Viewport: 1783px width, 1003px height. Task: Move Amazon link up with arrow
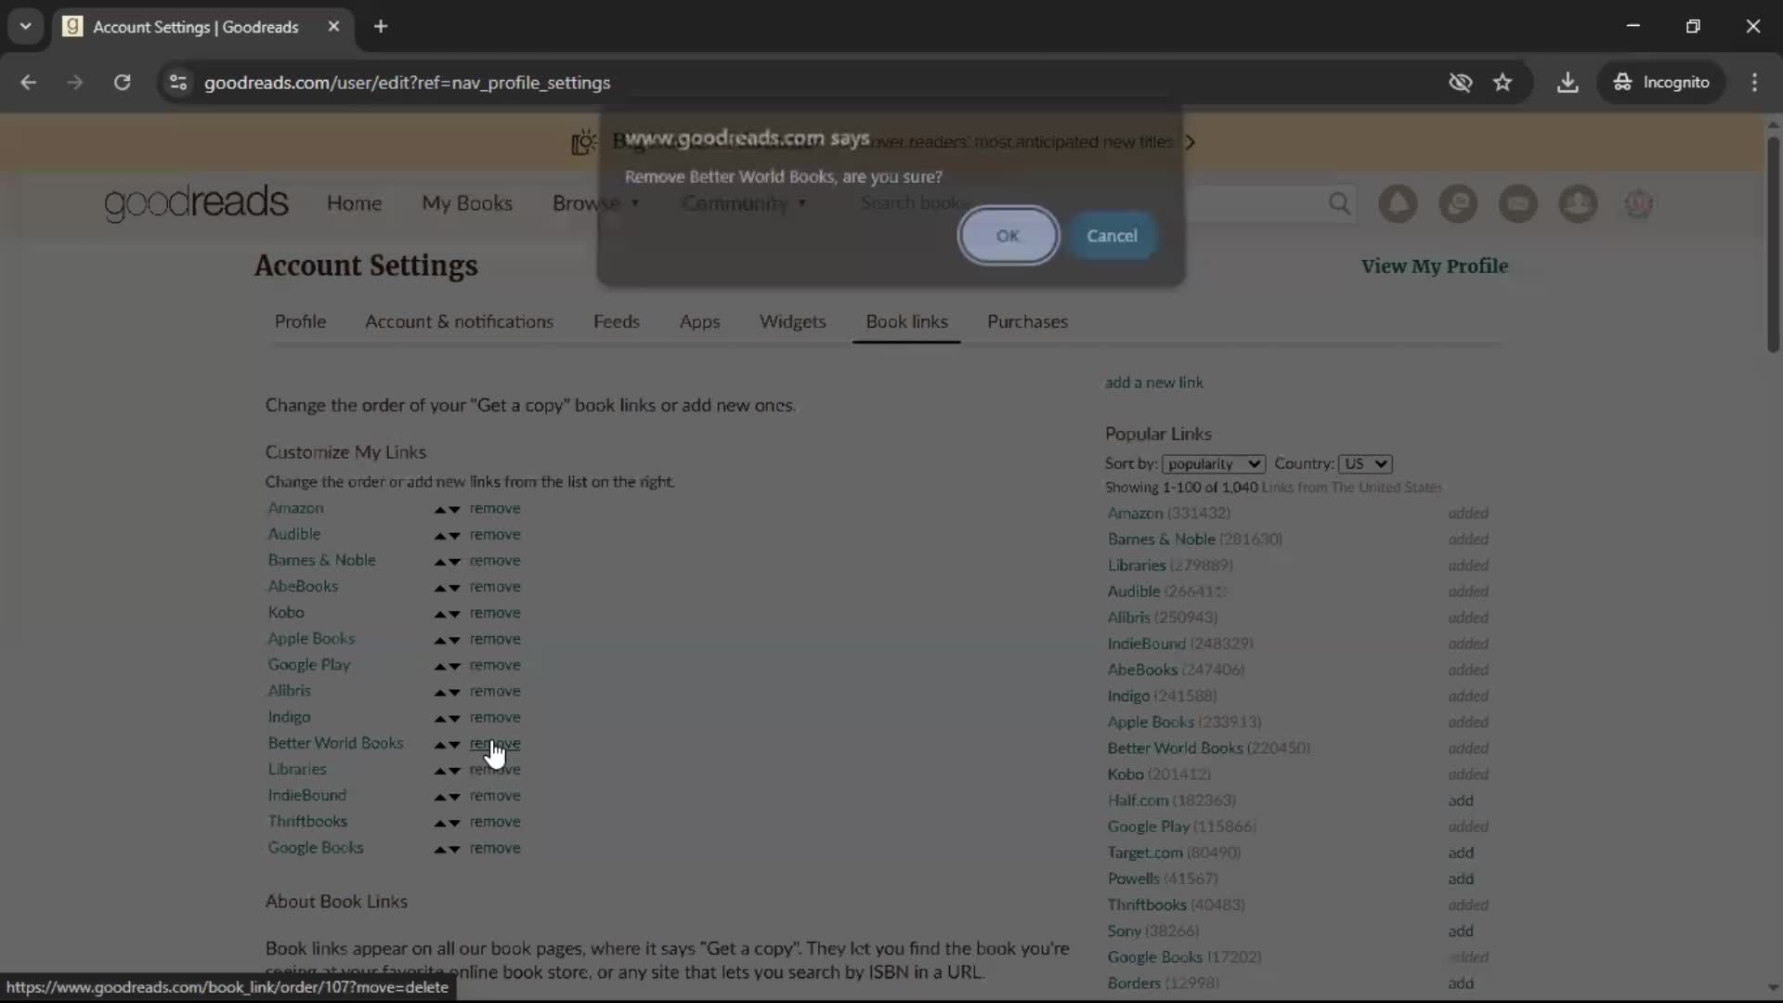click(x=440, y=510)
